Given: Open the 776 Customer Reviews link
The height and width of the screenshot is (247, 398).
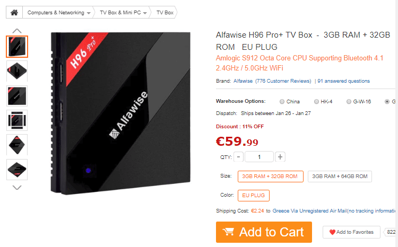Looking at the screenshot, I should click(x=283, y=81).
